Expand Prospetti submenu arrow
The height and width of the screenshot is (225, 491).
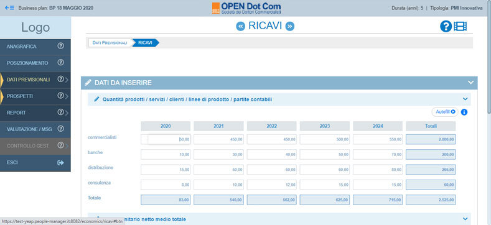coord(67,96)
